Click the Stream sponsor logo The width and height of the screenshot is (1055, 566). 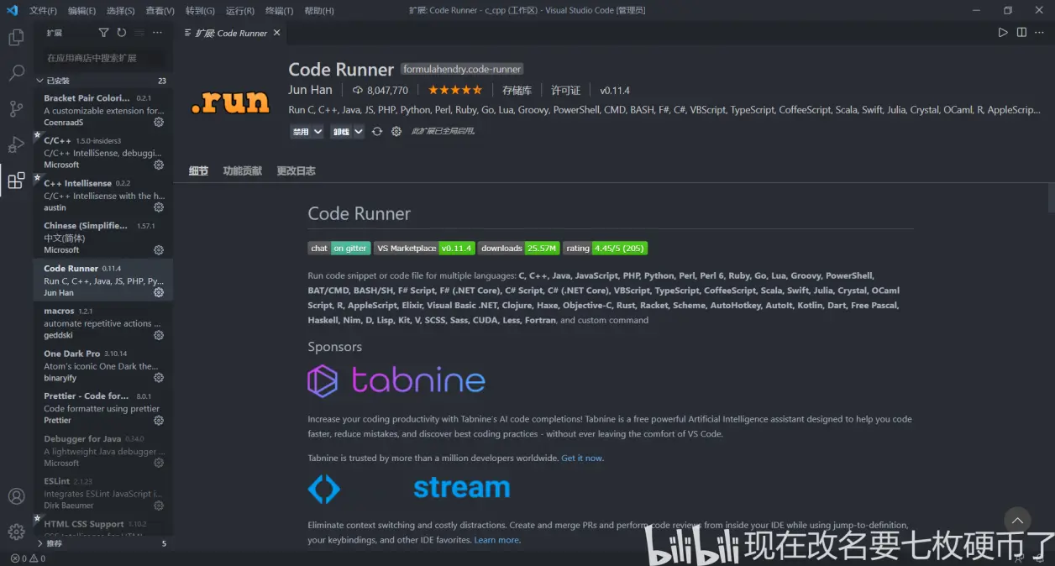(x=408, y=488)
